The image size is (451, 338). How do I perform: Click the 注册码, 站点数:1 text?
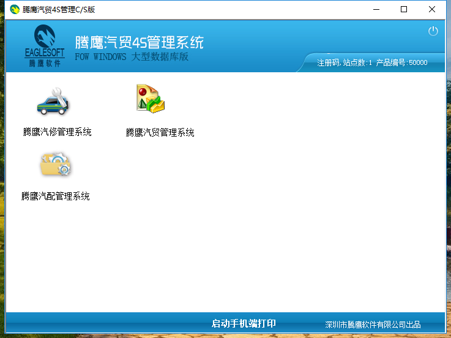[345, 62]
